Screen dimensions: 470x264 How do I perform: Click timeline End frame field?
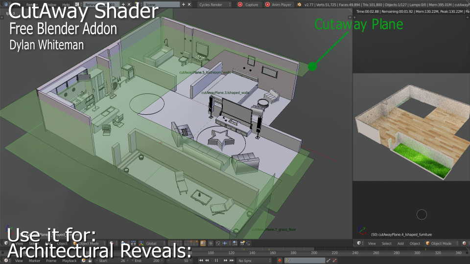tap(147, 261)
